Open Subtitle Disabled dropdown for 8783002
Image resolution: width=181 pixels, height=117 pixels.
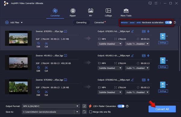(x=110, y=92)
